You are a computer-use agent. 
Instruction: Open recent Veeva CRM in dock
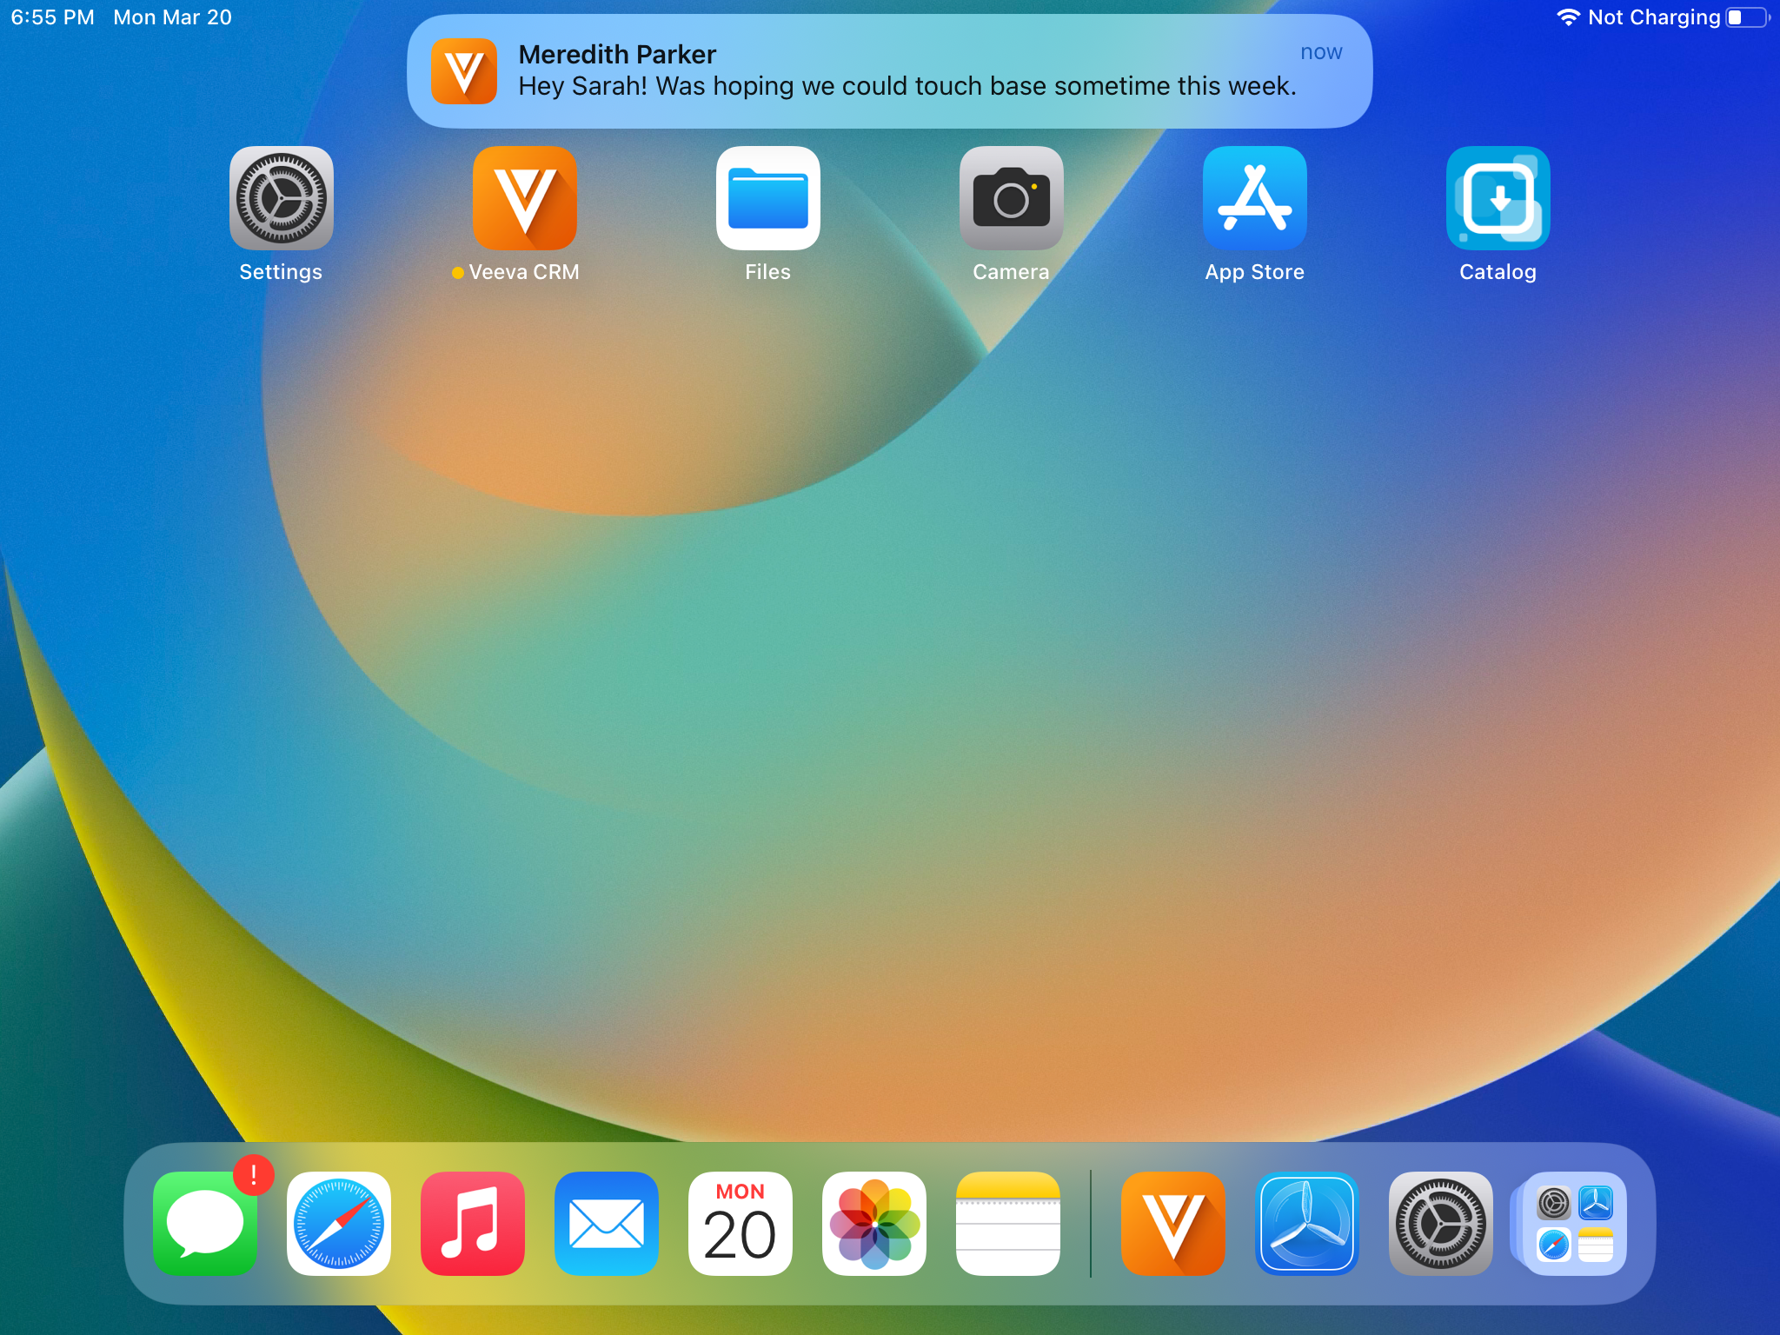[x=1173, y=1224]
